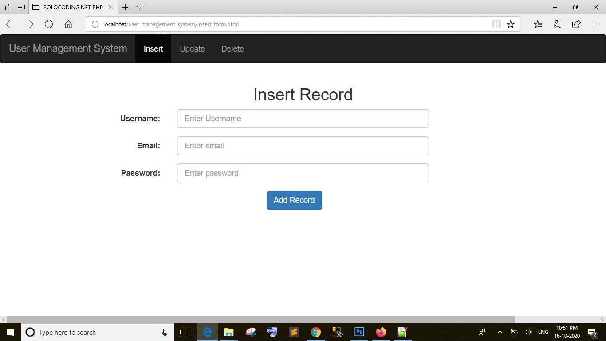Open reading view icon in address bar
The width and height of the screenshot is (606, 341).
496,24
